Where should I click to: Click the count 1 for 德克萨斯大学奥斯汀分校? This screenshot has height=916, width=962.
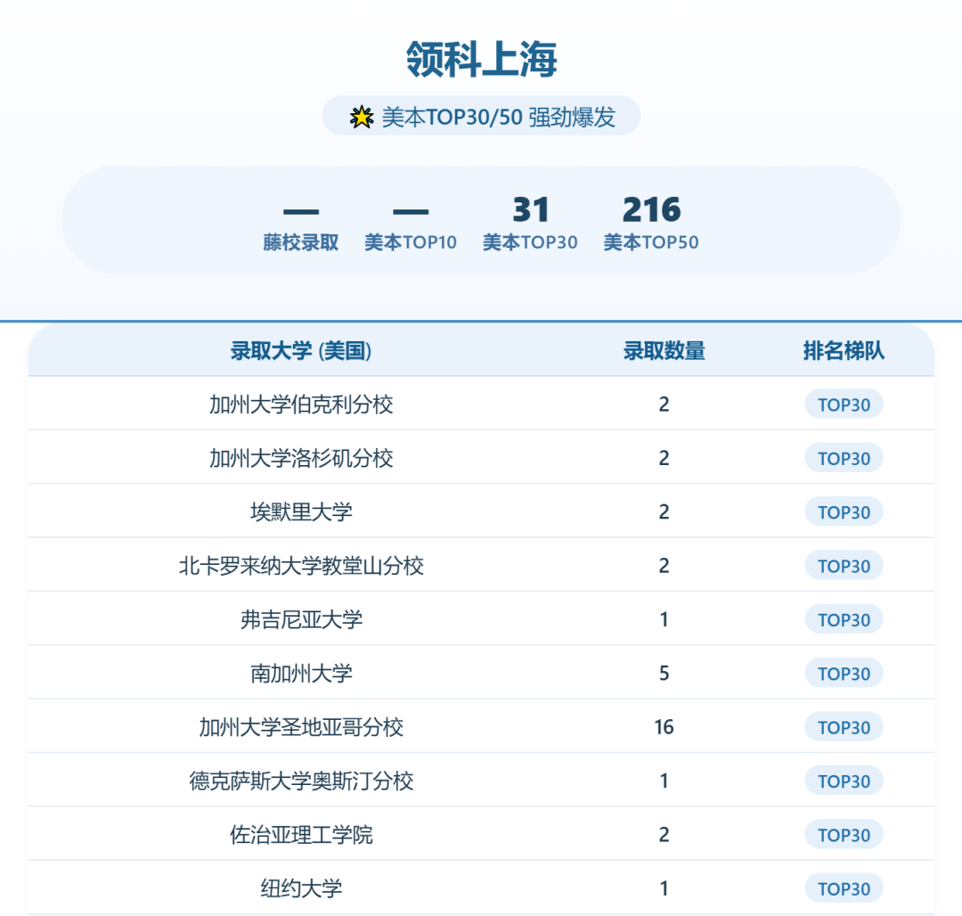click(664, 781)
